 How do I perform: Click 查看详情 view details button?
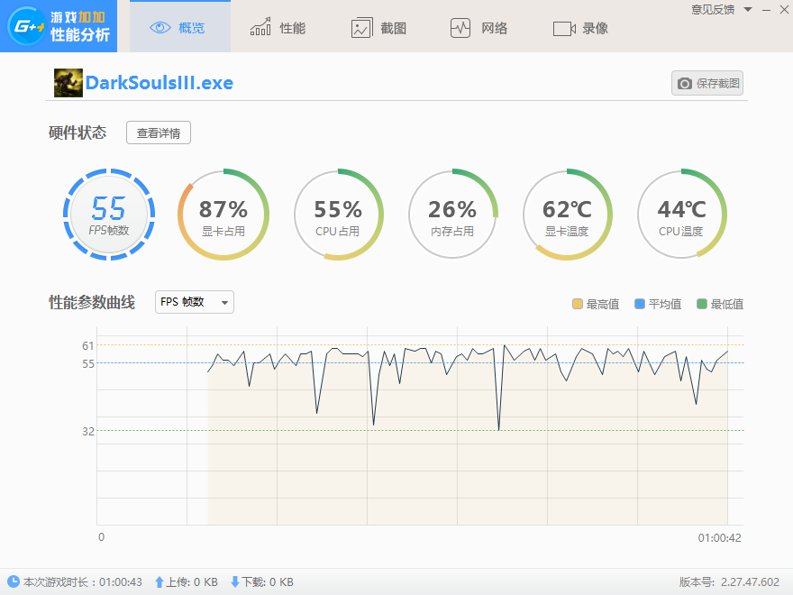(x=159, y=133)
